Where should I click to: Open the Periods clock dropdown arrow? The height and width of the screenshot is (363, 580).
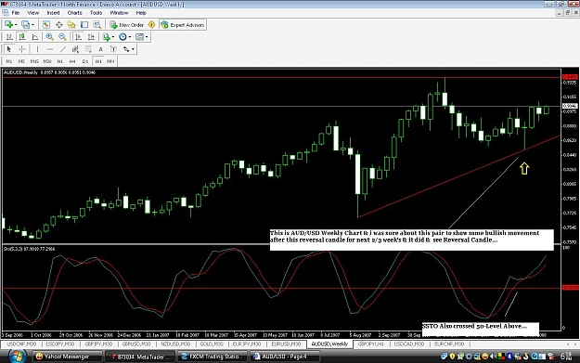tap(130, 36)
